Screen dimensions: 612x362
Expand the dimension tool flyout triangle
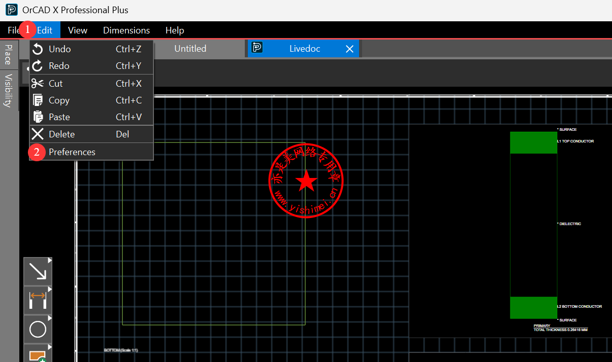click(50, 289)
